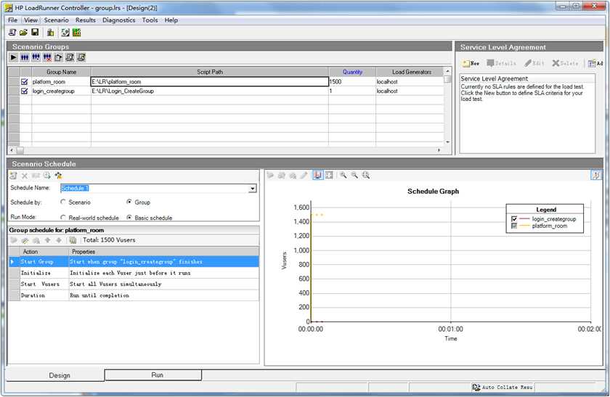
Task: Click the E:\LR\platform_room script path field
Action: (x=210, y=82)
